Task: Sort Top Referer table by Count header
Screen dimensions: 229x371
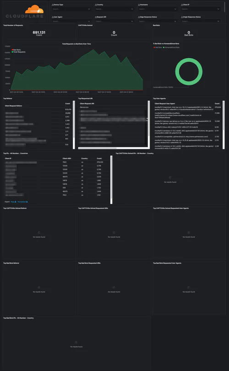Action: point(68,104)
